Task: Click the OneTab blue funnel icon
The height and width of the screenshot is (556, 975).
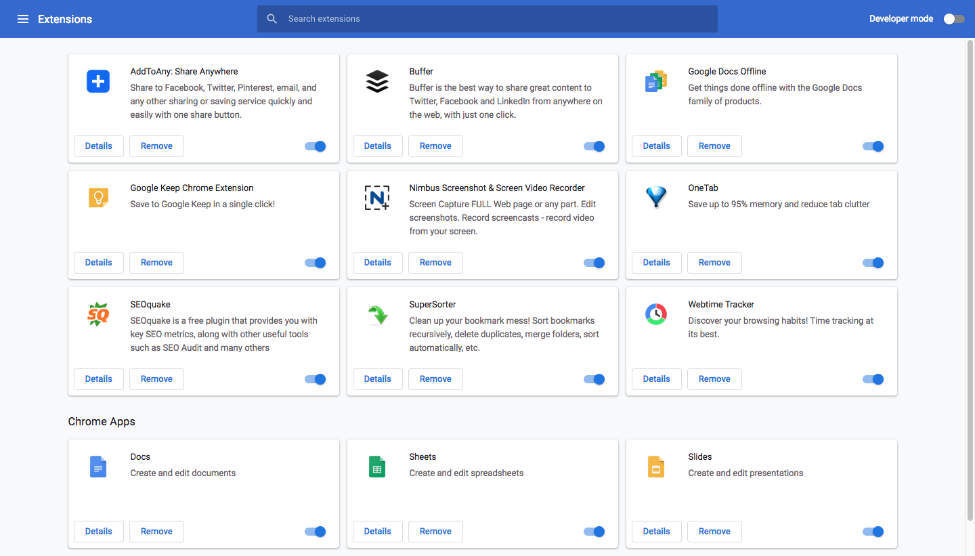Action: pyautogui.click(x=656, y=197)
